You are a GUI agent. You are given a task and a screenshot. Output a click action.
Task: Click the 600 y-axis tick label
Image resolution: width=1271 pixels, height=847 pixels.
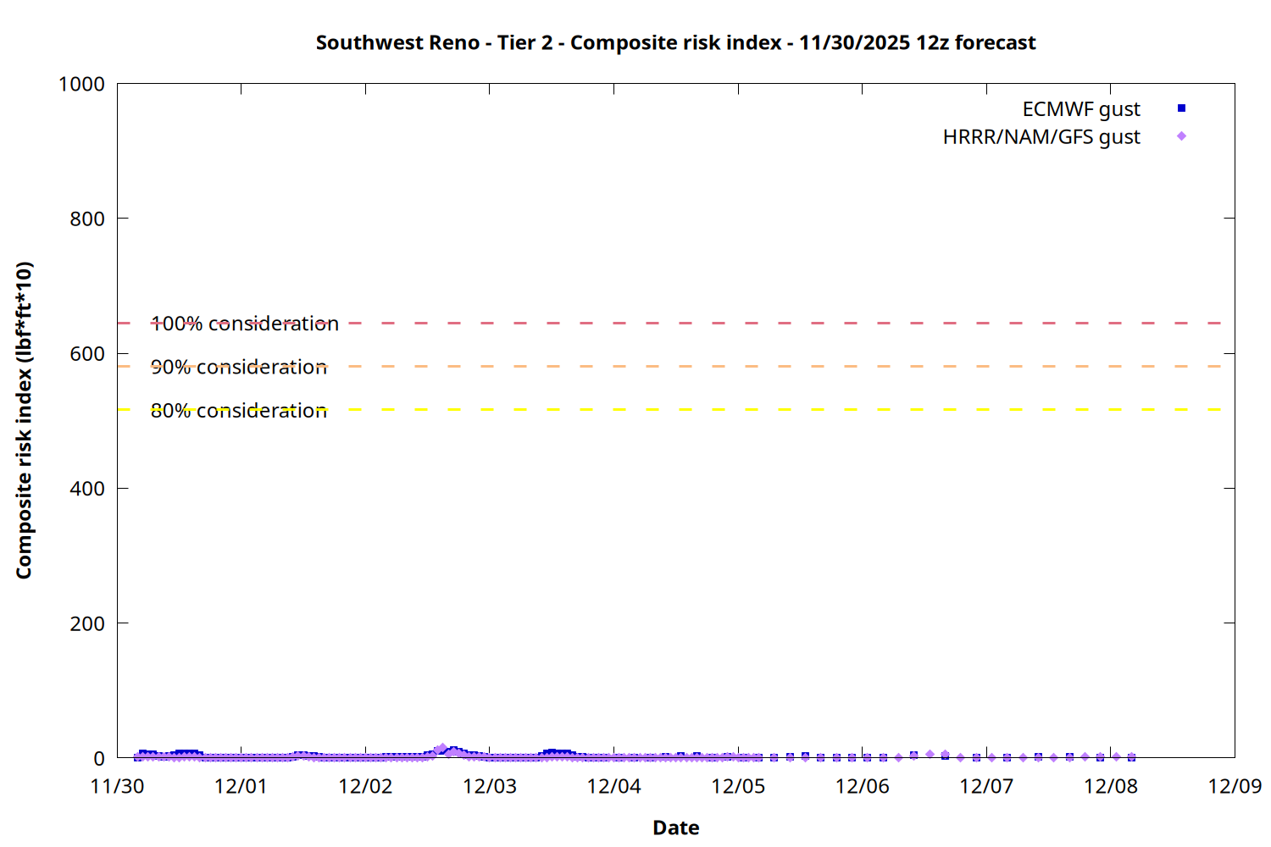tap(87, 354)
